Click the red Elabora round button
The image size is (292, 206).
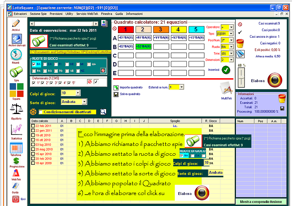coord(275,80)
